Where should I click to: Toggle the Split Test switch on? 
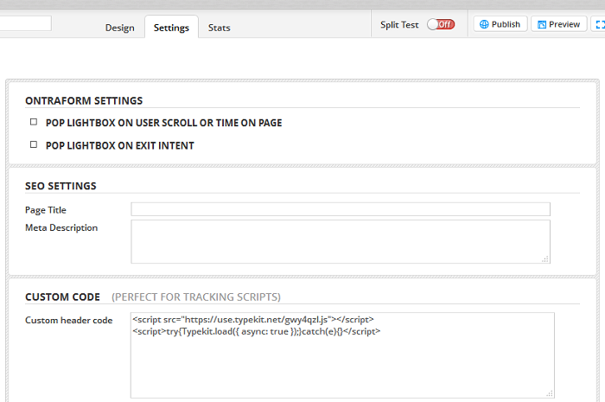(441, 24)
